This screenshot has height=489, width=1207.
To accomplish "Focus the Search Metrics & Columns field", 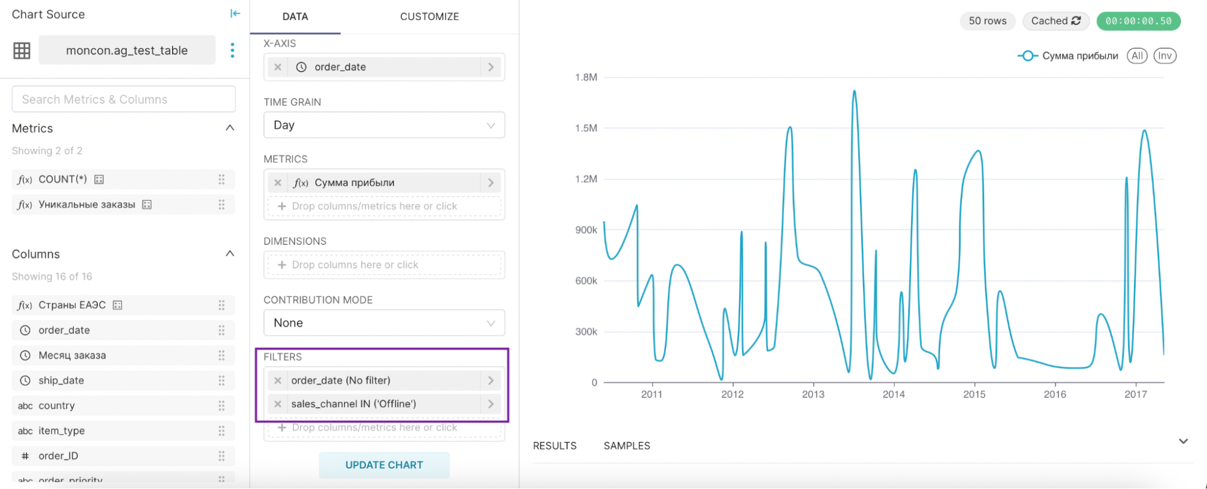I will tap(124, 99).
